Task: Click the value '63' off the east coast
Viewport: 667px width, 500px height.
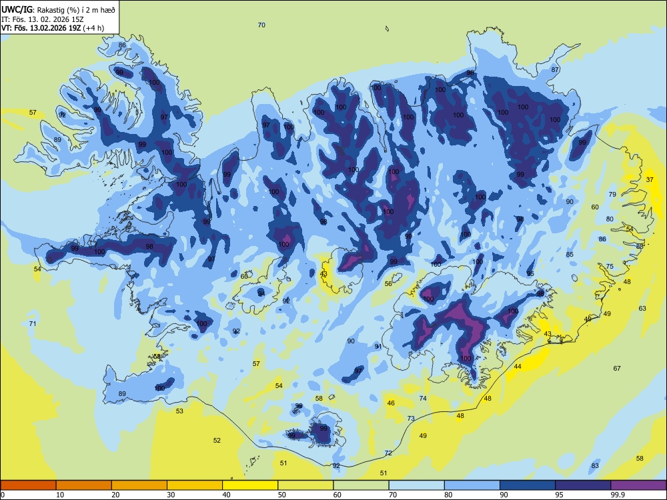Action: [642, 308]
